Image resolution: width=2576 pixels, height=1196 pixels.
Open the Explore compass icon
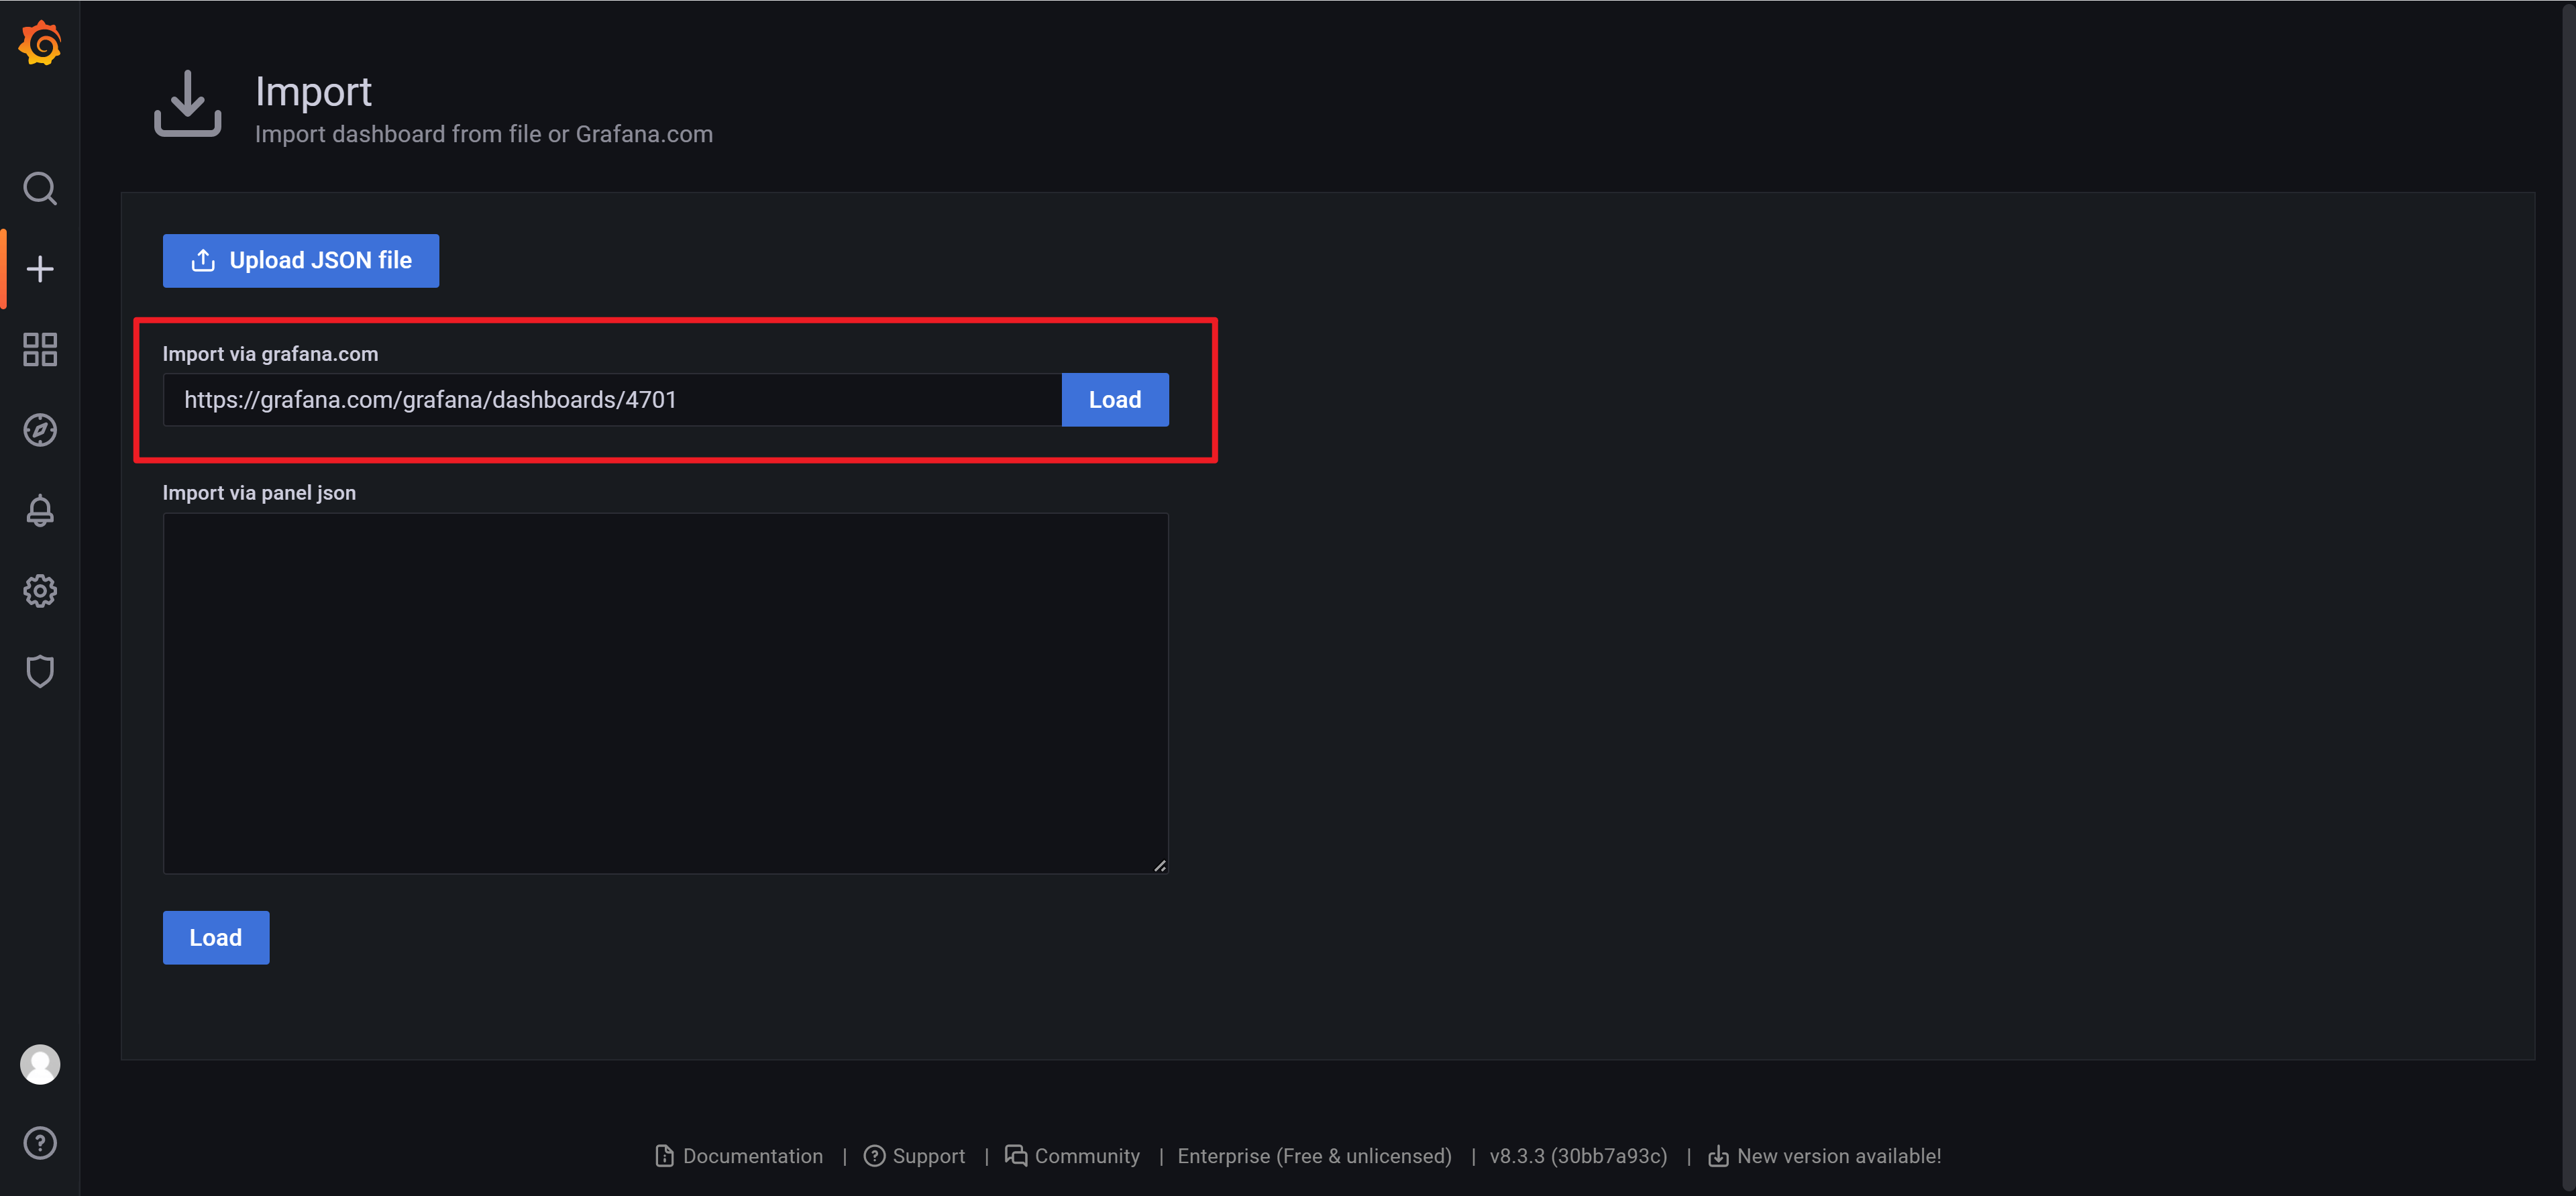point(40,430)
